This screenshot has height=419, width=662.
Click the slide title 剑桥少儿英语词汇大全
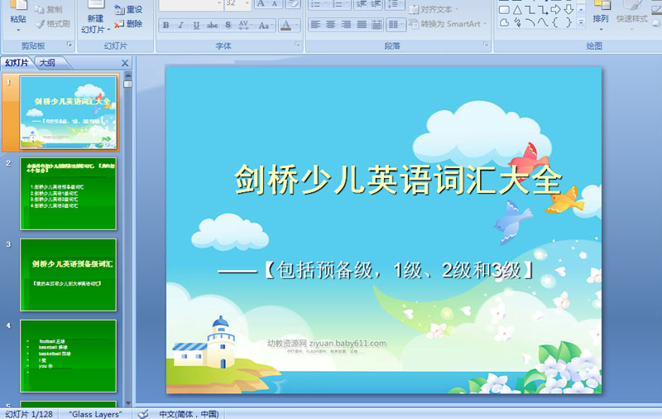(x=398, y=180)
